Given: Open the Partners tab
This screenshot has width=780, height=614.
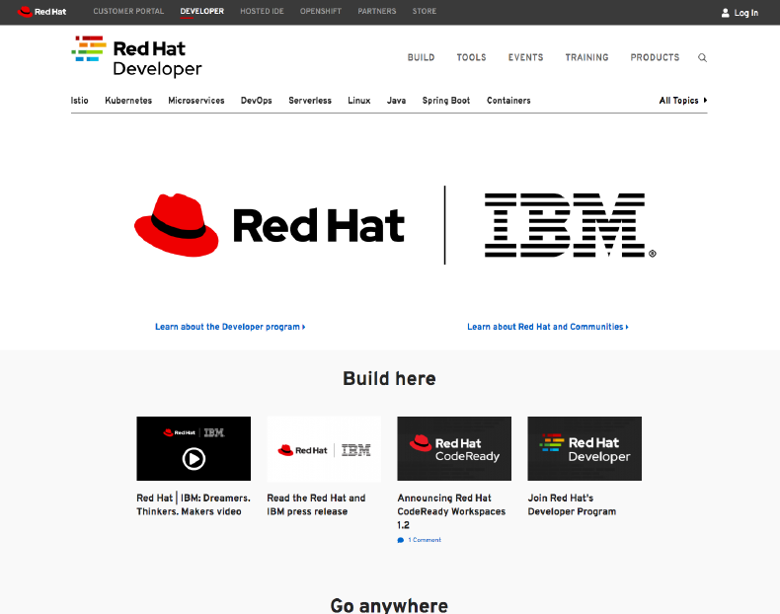Looking at the screenshot, I should point(377,11).
